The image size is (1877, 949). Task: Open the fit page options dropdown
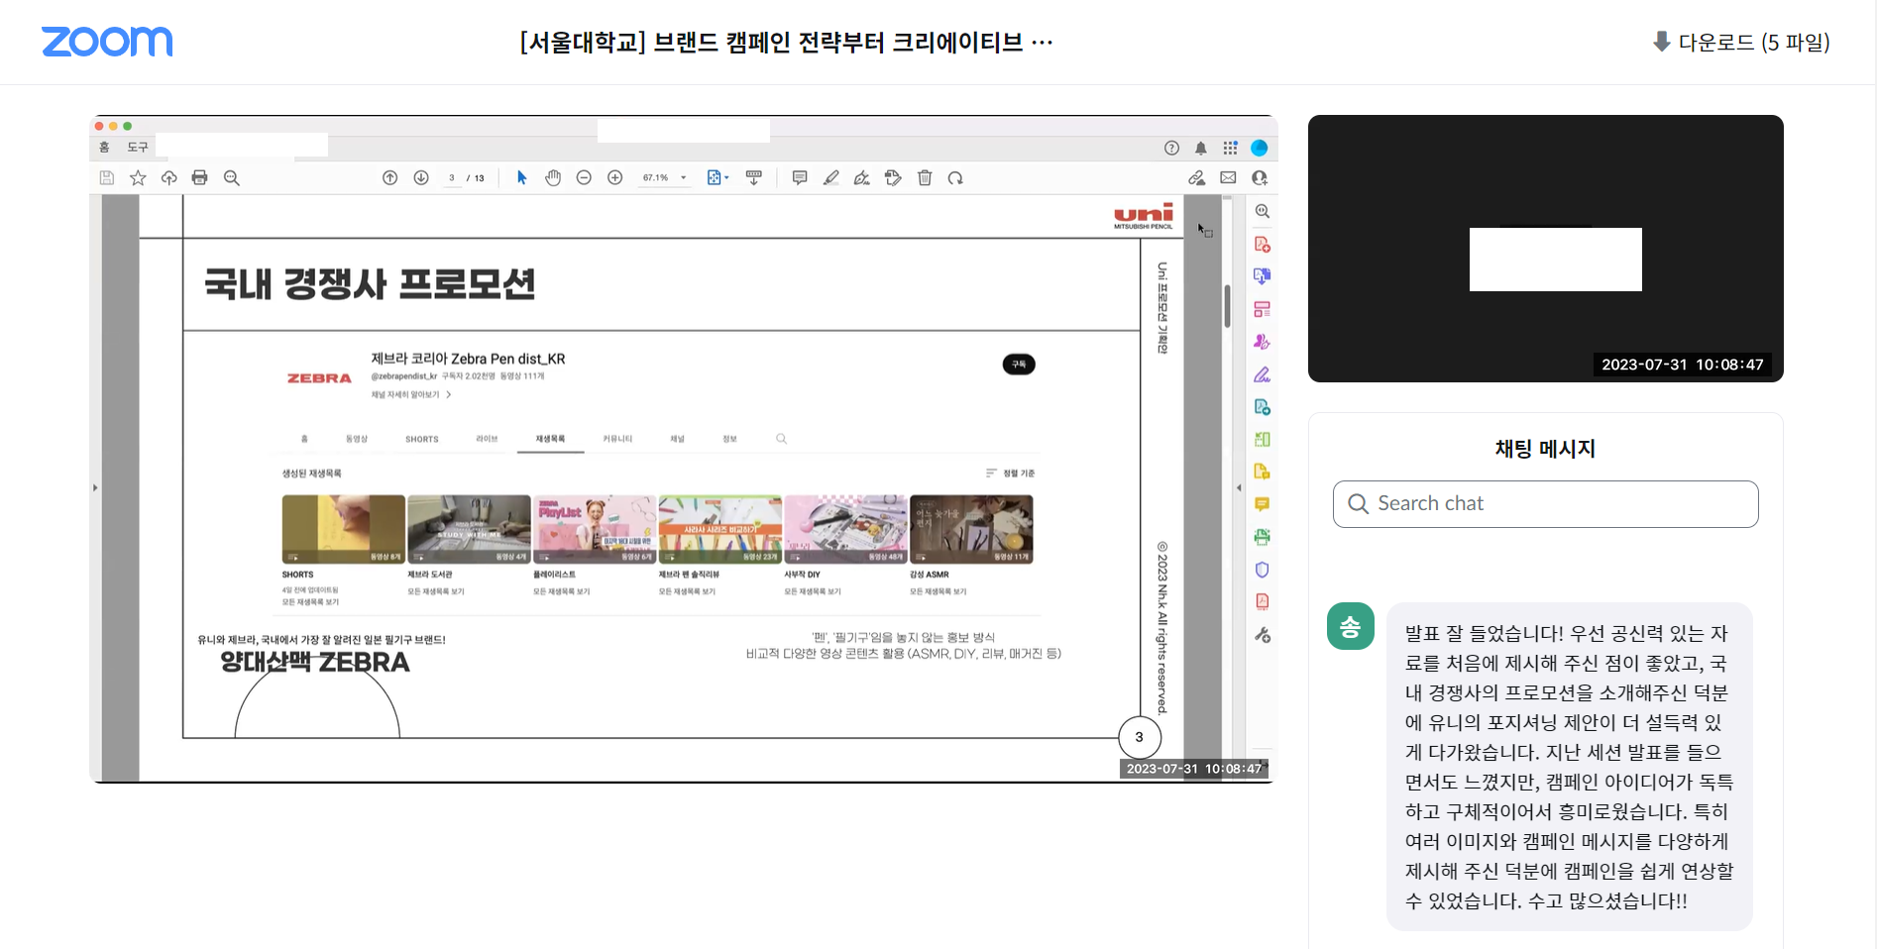pyautogui.click(x=718, y=177)
